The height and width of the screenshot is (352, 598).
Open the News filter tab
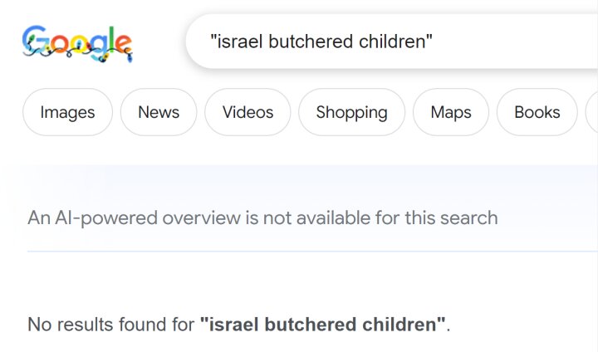coord(159,112)
